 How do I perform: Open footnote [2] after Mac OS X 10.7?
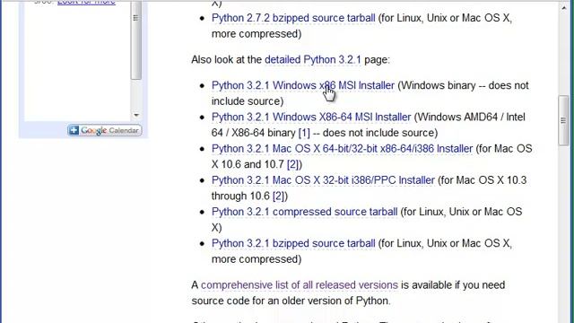click(293, 164)
